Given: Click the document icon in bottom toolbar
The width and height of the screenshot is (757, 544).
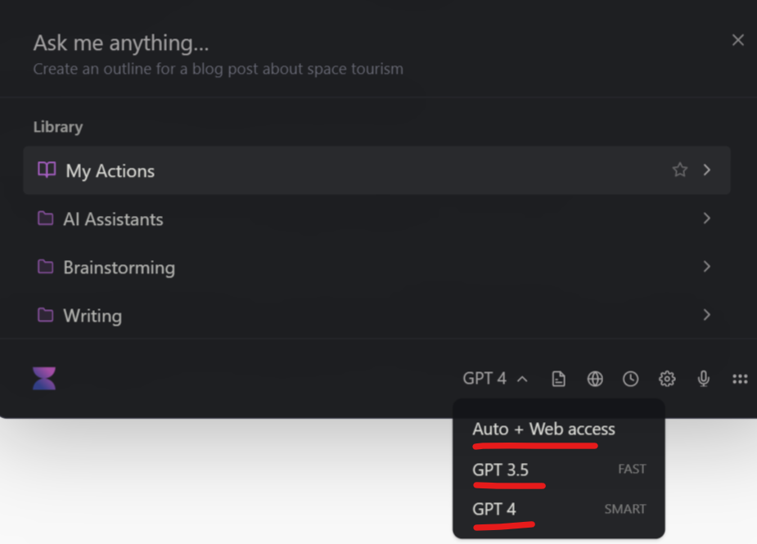Looking at the screenshot, I should [x=558, y=379].
